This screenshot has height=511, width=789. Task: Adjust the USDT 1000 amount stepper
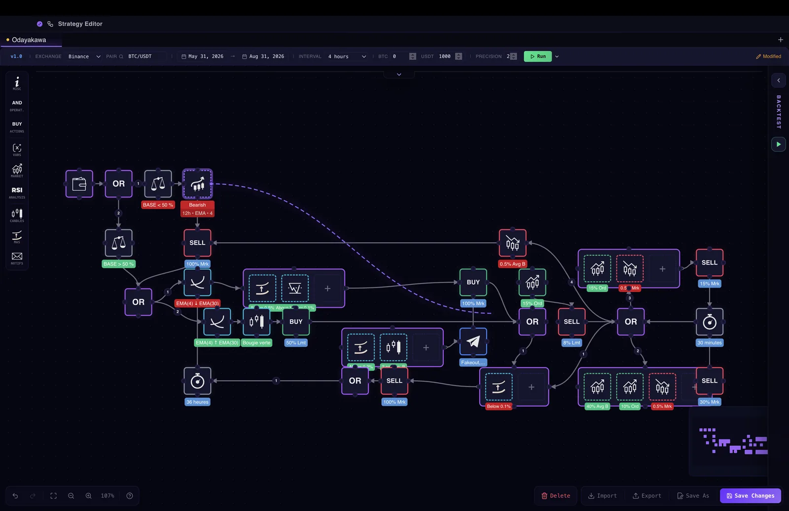(x=459, y=56)
